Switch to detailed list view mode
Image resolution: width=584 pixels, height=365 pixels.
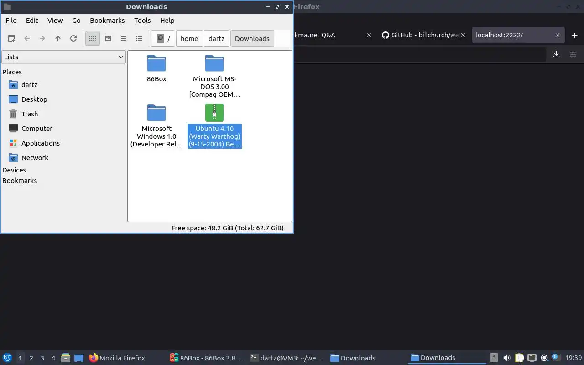[139, 39]
